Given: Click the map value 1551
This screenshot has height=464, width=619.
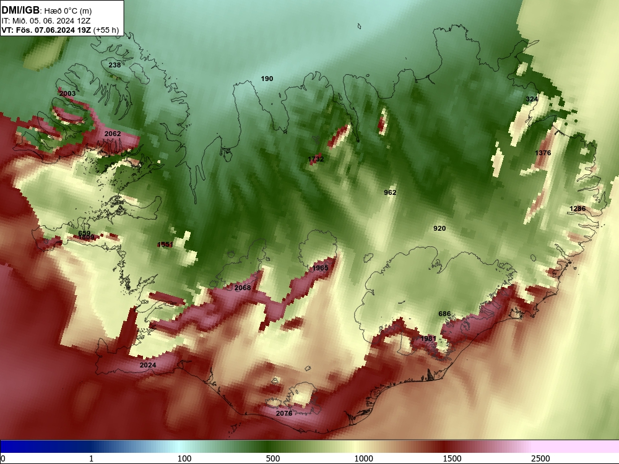Looking at the screenshot, I should tap(165, 244).
